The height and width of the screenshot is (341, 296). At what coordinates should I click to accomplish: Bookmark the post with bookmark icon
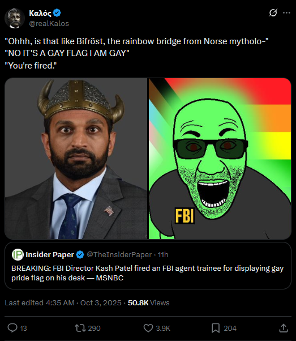pos(216,328)
